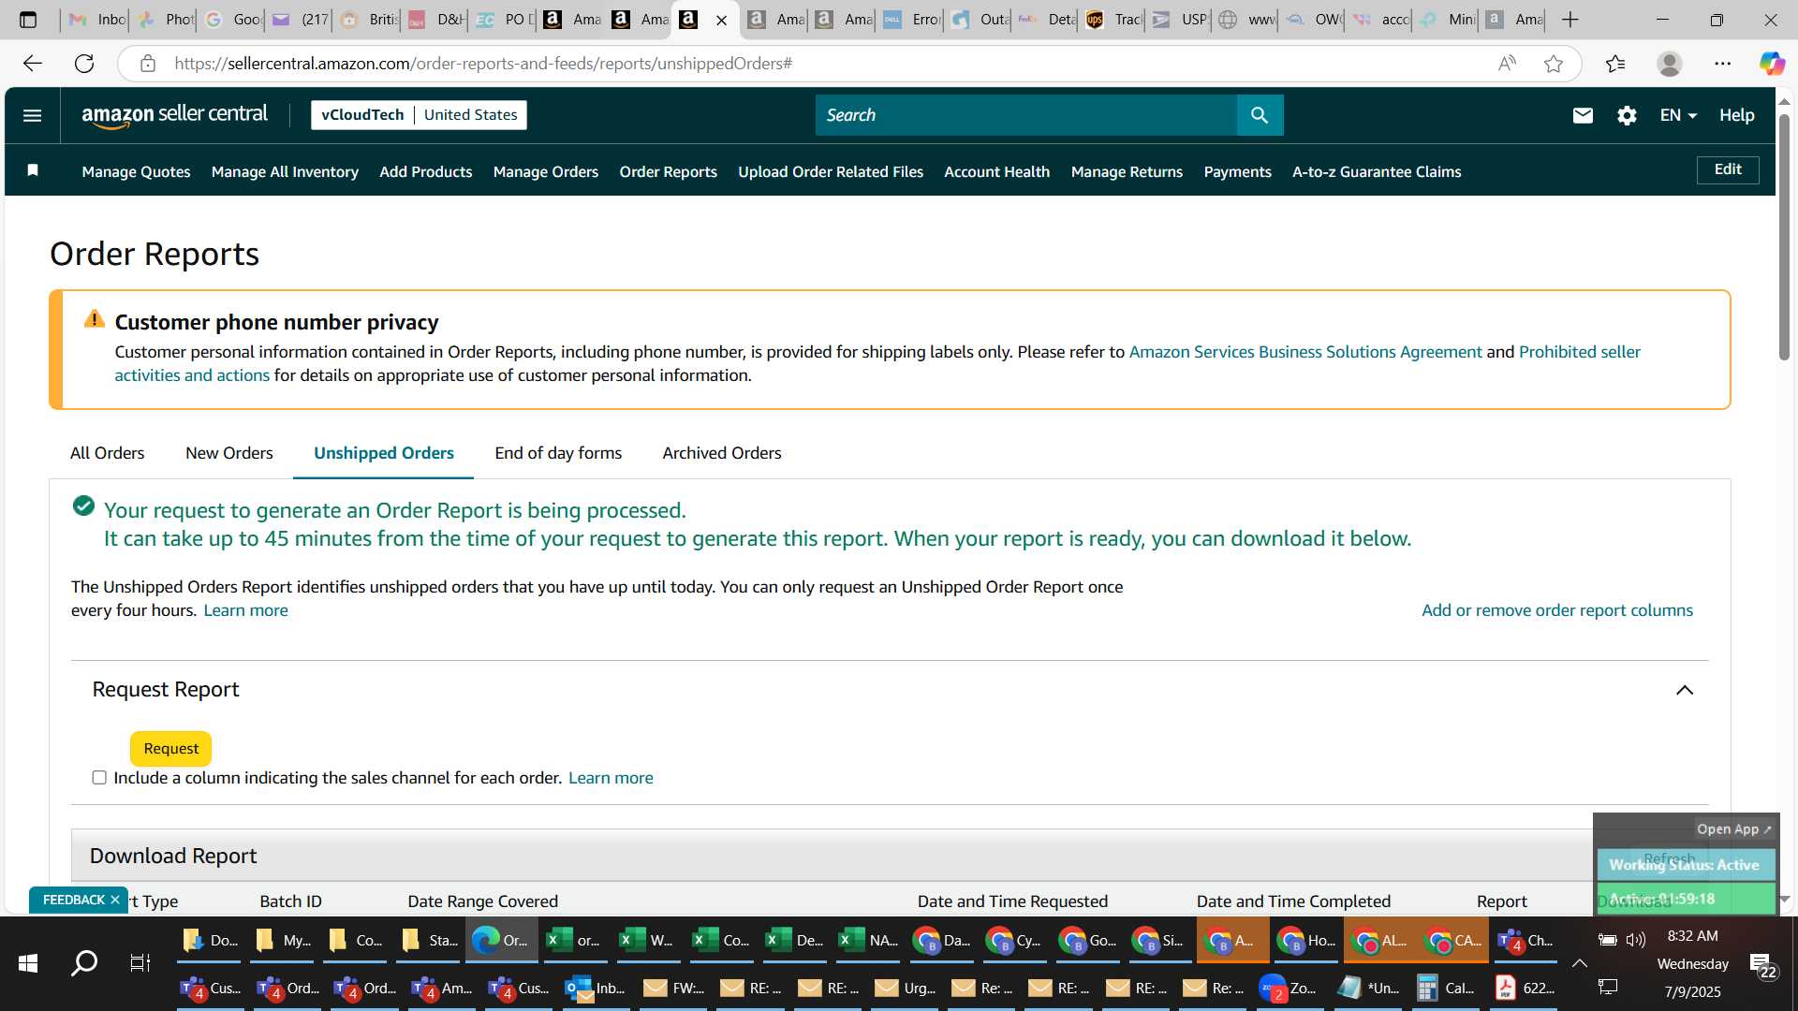Image resolution: width=1798 pixels, height=1011 pixels.
Task: Reload the page with refresh icon
Action: [x=84, y=64]
